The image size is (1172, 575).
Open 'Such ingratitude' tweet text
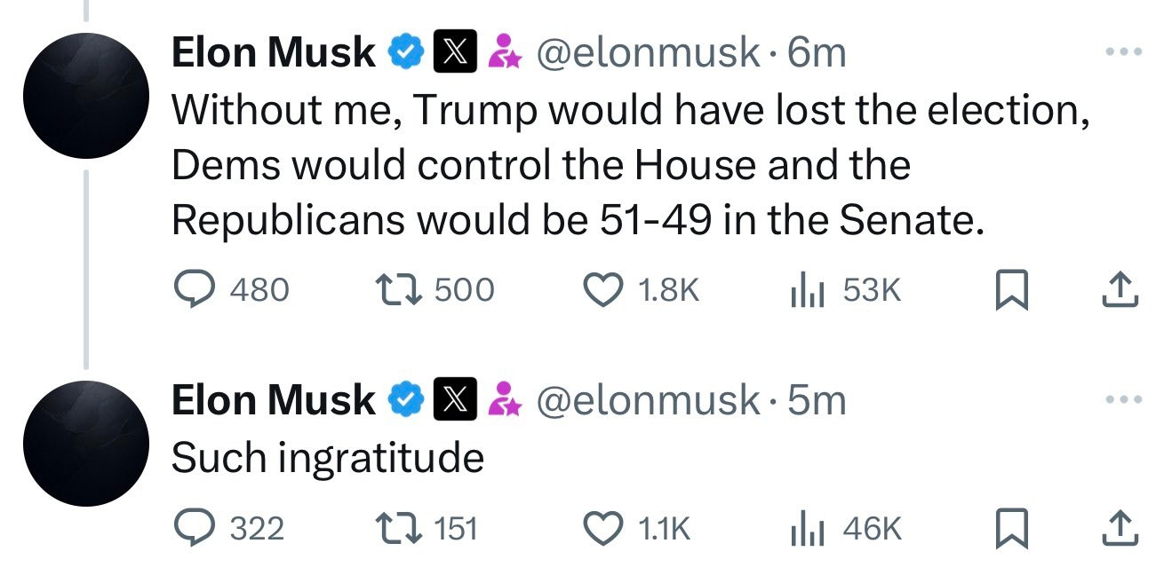(x=327, y=459)
